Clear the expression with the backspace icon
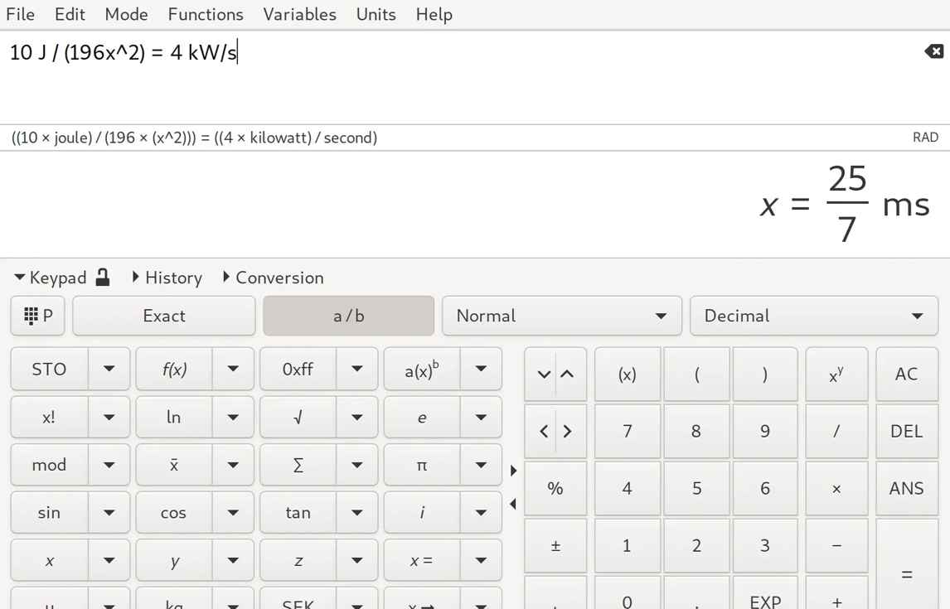Image resolution: width=950 pixels, height=609 pixels. click(933, 52)
